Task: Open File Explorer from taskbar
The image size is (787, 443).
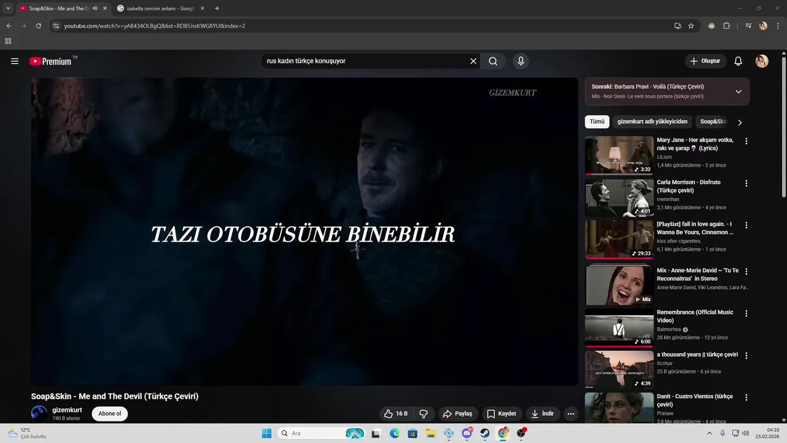Action: [x=430, y=434]
